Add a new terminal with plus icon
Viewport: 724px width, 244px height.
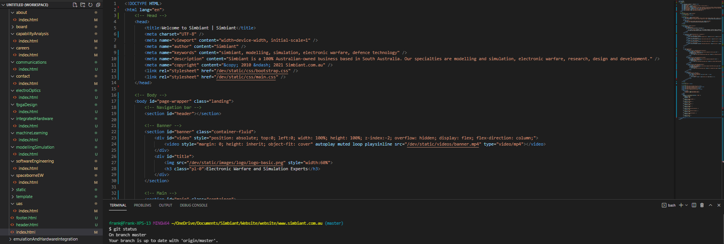[x=681, y=205]
